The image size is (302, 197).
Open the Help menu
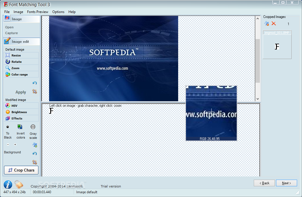pyautogui.click(x=72, y=12)
